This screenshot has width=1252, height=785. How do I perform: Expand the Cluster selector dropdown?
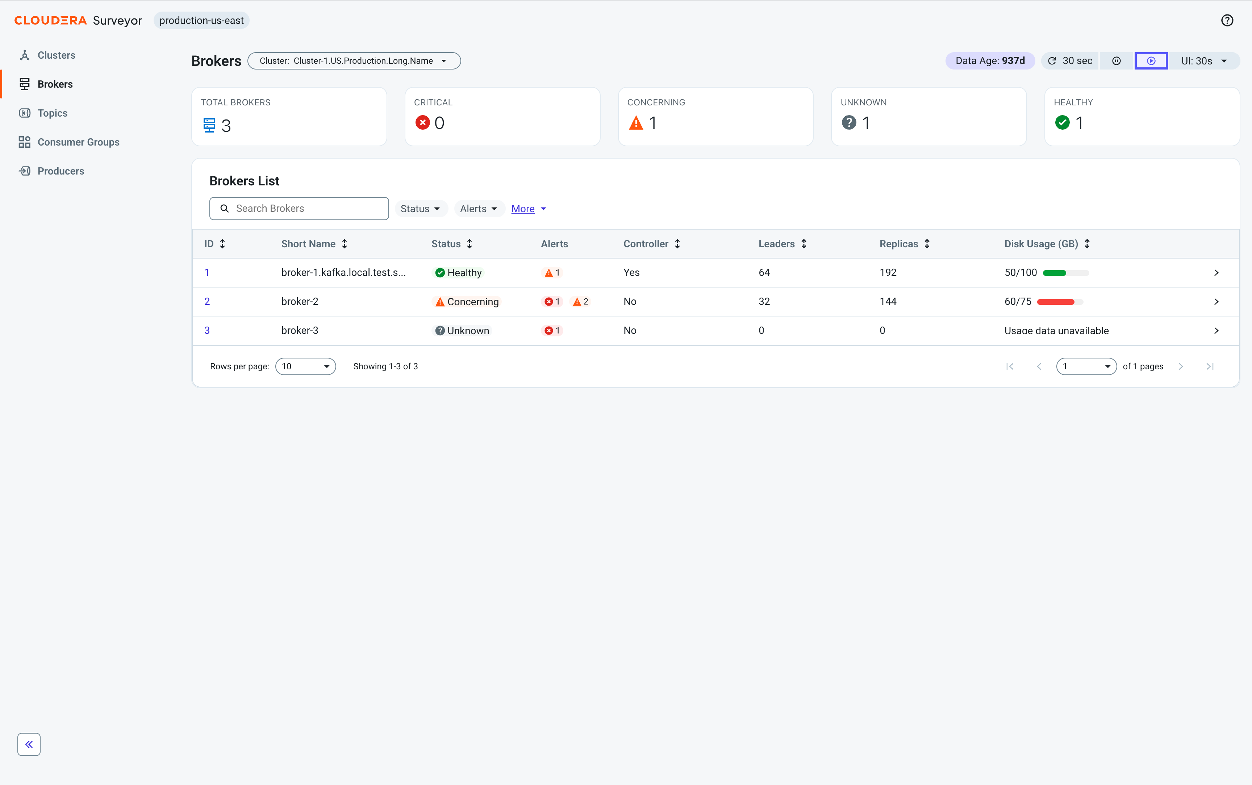pyautogui.click(x=354, y=61)
